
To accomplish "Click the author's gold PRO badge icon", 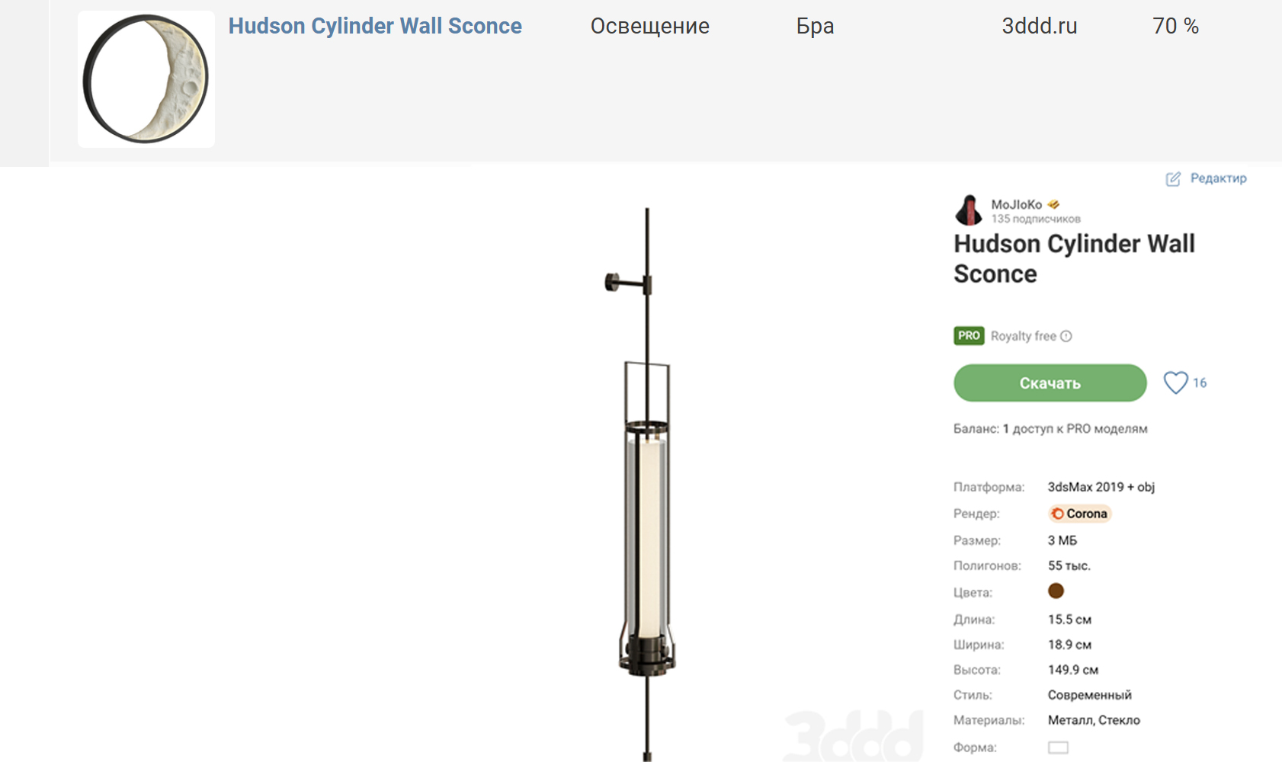I will (x=1053, y=204).
